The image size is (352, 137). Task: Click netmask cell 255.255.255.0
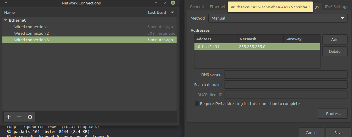click(x=261, y=47)
